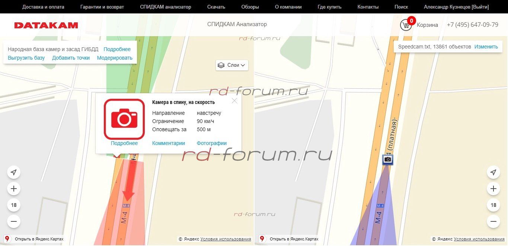
Task: Click the 500 м alert distance value
Action: [204, 129]
